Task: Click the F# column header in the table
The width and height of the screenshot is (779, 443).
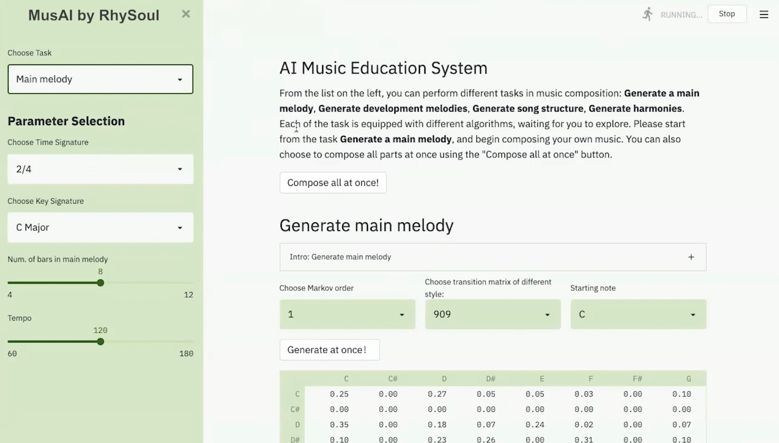Action: 637,379
